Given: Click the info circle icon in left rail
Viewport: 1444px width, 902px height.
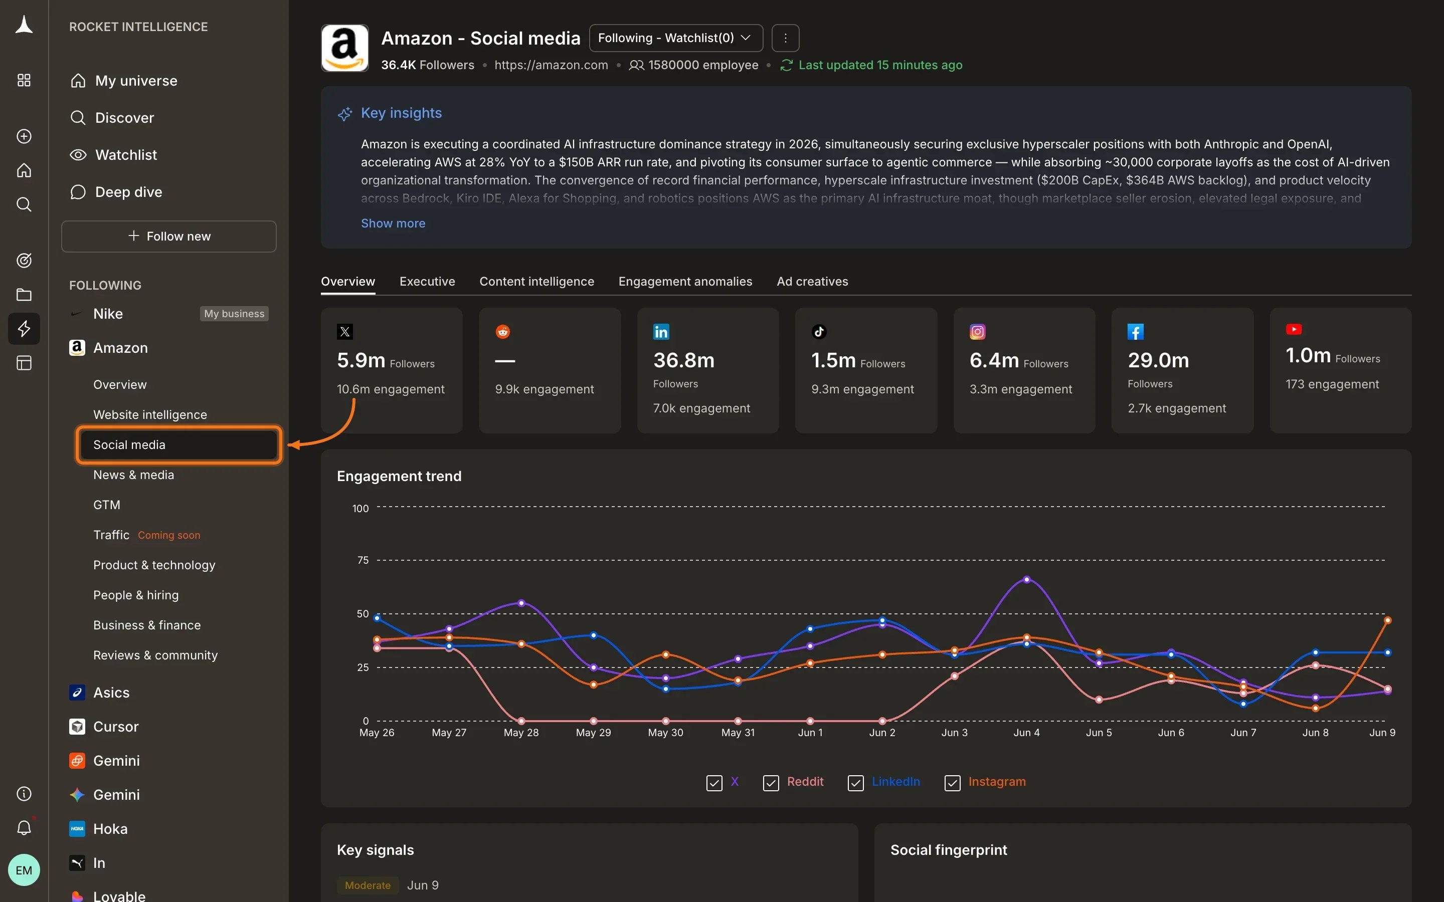Looking at the screenshot, I should (24, 793).
